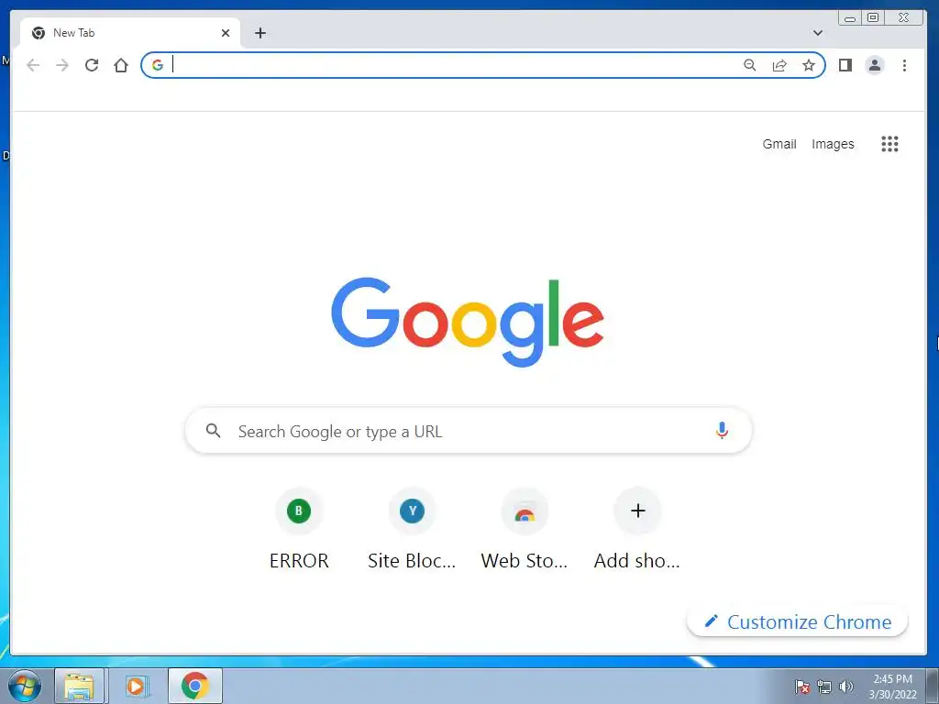The height and width of the screenshot is (704, 939).
Task: Open File Explorer from taskbar
Action: click(79, 686)
